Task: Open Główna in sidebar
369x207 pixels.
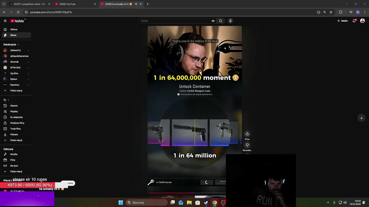Action: pos(17,29)
